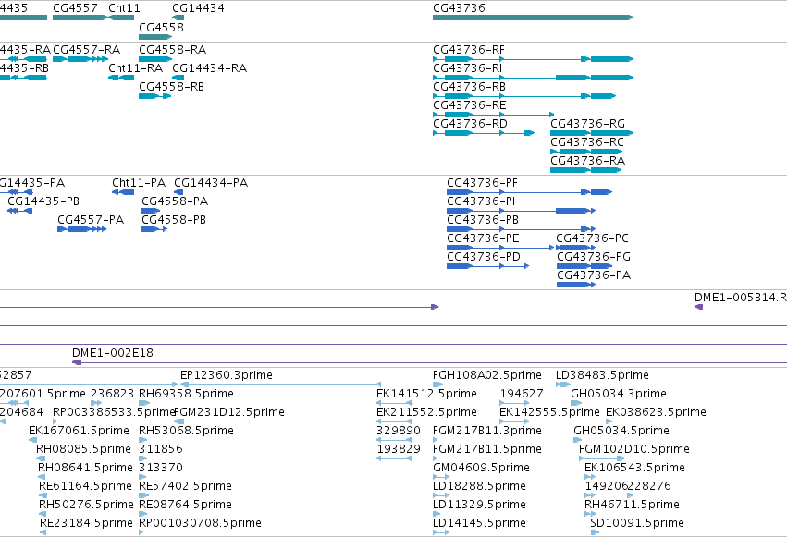Select EST SD10091.5prime
This screenshot has width=787, height=537.
tap(595, 533)
